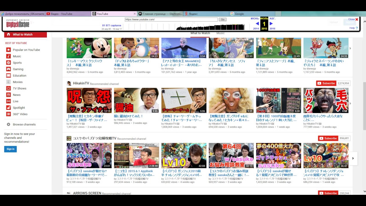366x206 pixels.
Task: Open the ARROWS-SCREEN channel name link
Action: [87, 193]
